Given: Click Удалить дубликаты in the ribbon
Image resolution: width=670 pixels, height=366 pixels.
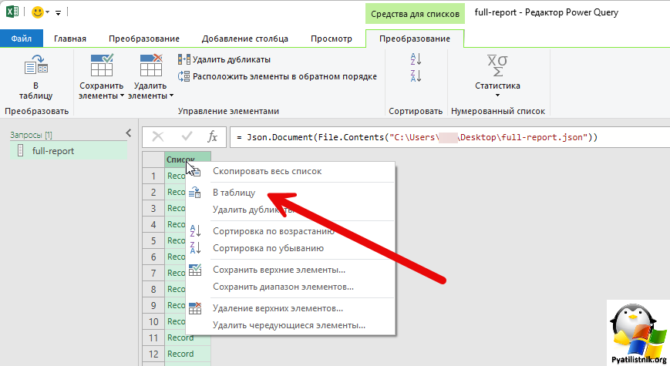Looking at the screenshot, I should coord(224,59).
